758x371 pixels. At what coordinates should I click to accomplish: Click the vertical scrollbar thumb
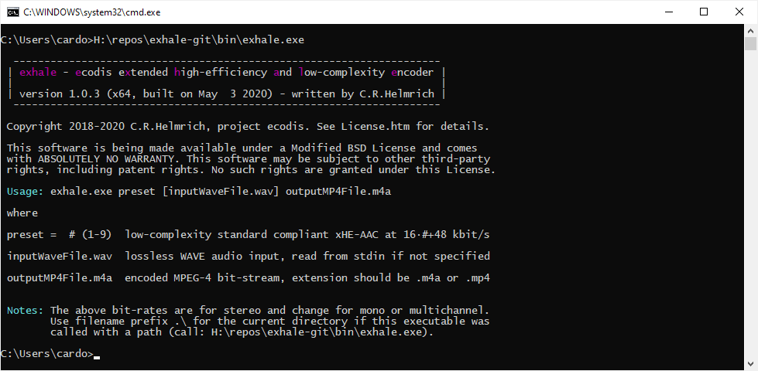pyautogui.click(x=750, y=43)
